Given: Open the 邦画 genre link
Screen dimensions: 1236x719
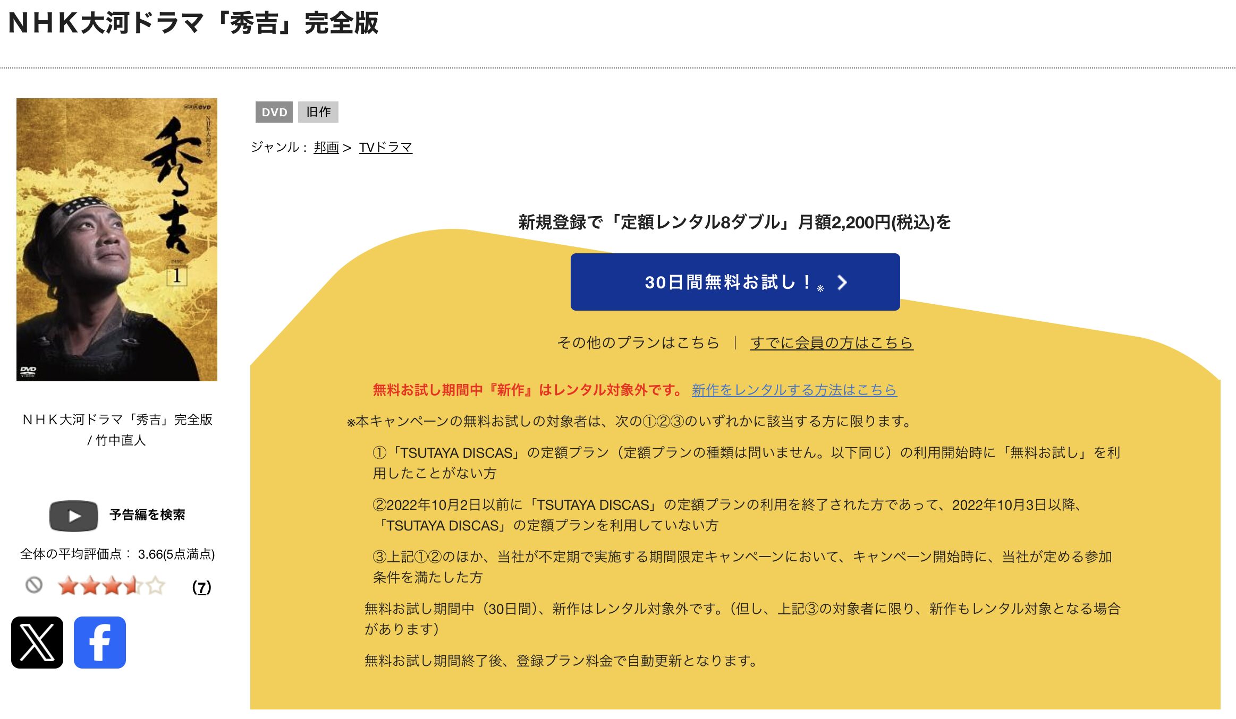Looking at the screenshot, I should pos(326,147).
